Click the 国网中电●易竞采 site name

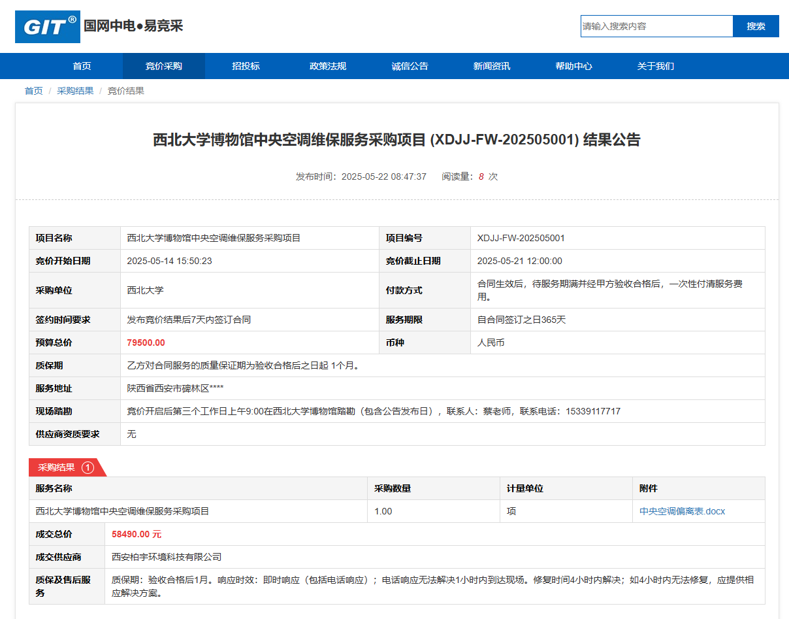point(133,26)
